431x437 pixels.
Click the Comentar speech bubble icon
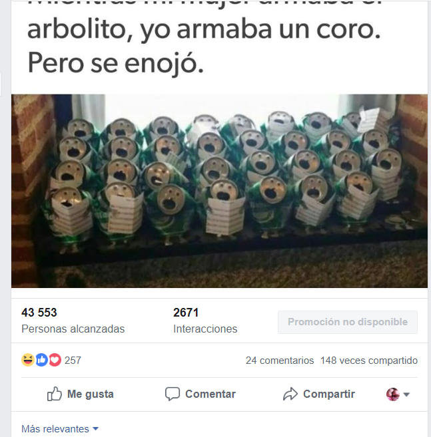[x=173, y=394]
